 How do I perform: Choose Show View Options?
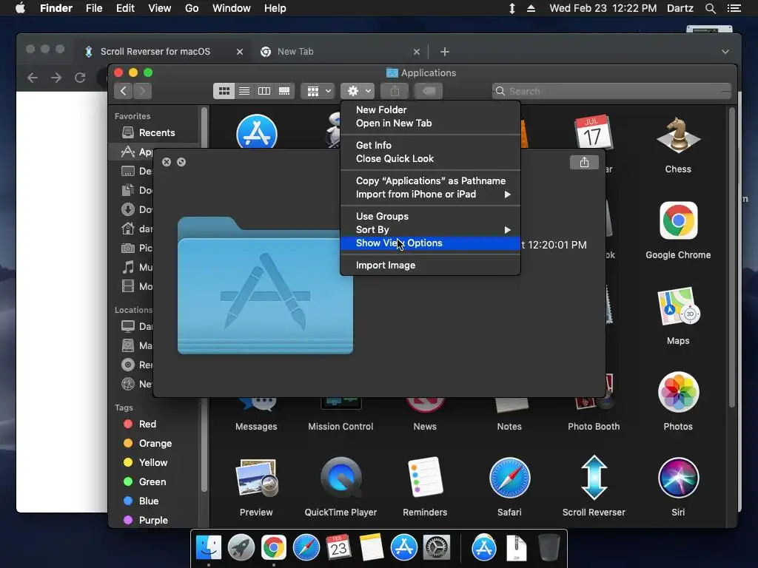(x=430, y=243)
